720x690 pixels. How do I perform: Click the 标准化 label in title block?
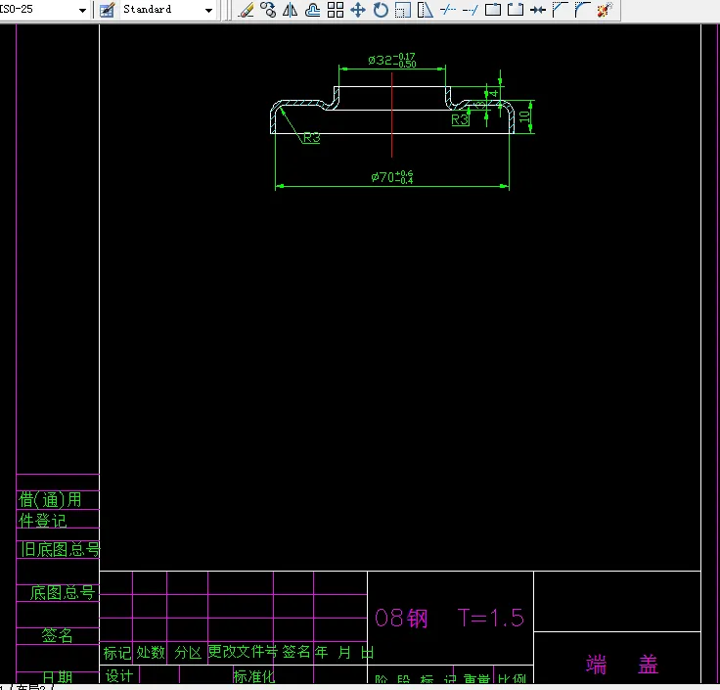(254, 676)
